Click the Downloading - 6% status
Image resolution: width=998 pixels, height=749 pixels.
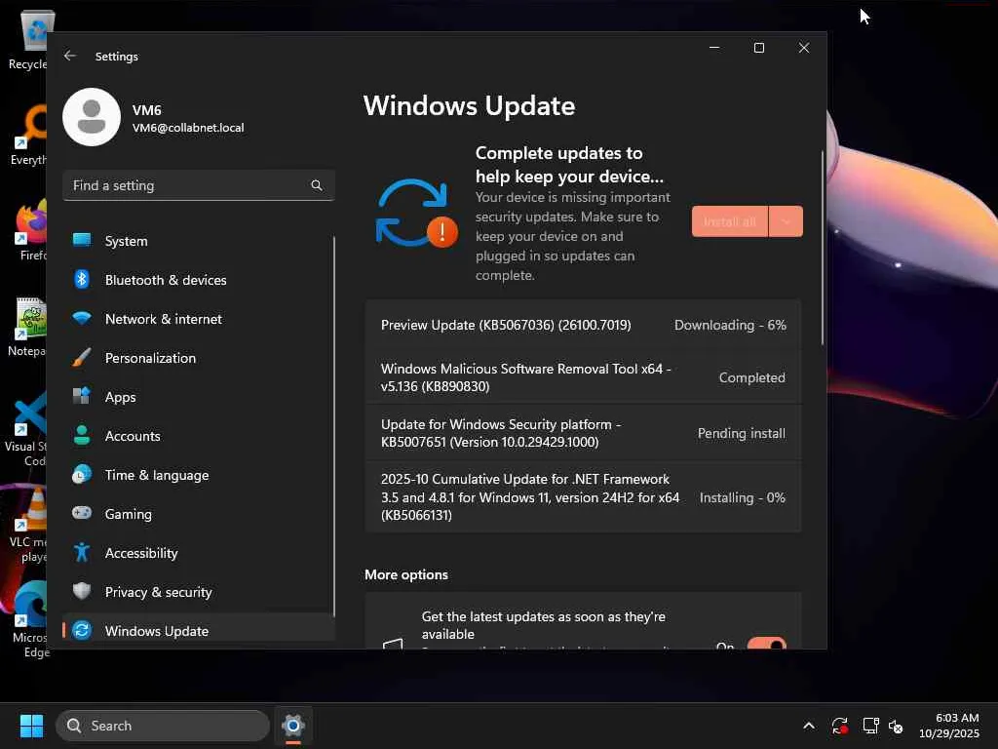point(730,325)
